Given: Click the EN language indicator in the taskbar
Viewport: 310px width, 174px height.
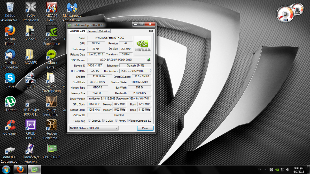Looking at the screenshot, I should [x=259, y=169].
